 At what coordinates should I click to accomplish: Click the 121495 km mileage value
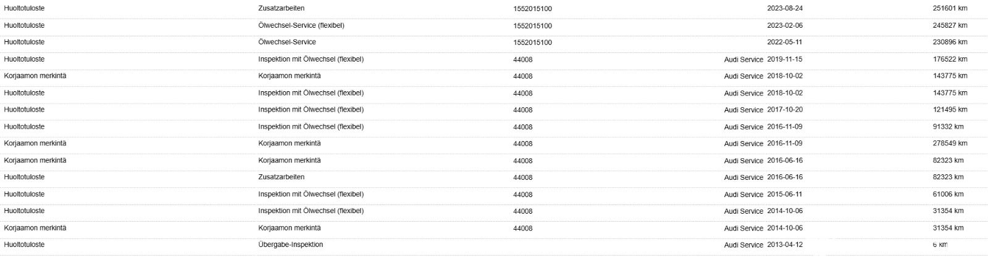(x=950, y=110)
